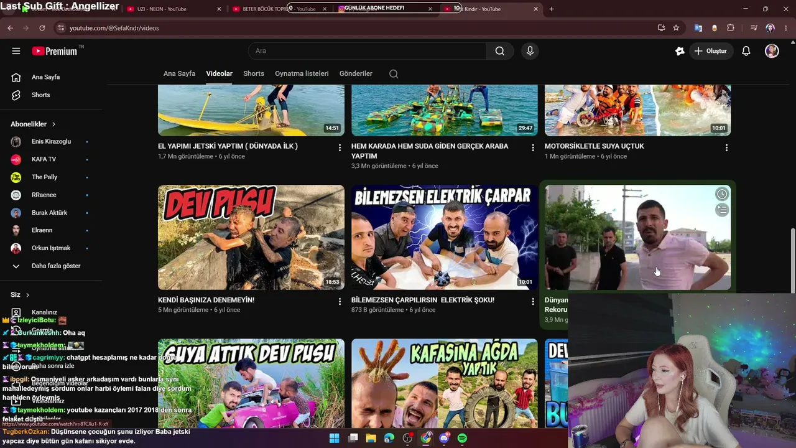Open Spotify from the taskbar

pyautogui.click(x=463, y=438)
